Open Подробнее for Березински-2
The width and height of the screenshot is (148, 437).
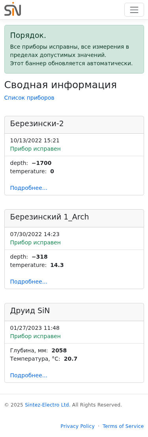click(29, 188)
